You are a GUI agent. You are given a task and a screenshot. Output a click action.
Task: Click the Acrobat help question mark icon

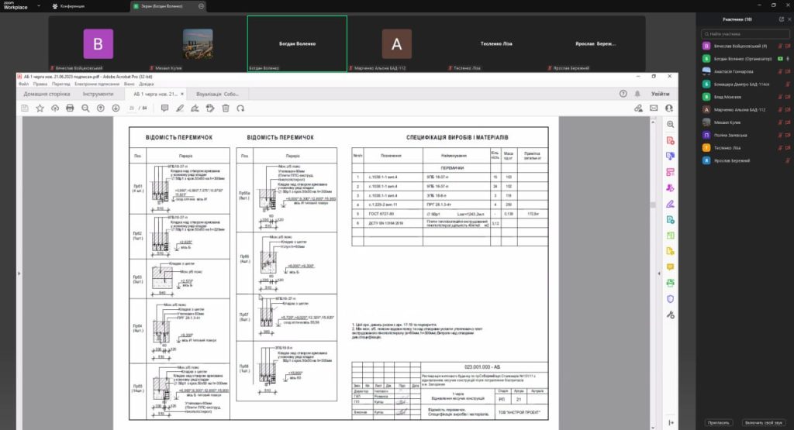[x=623, y=94]
